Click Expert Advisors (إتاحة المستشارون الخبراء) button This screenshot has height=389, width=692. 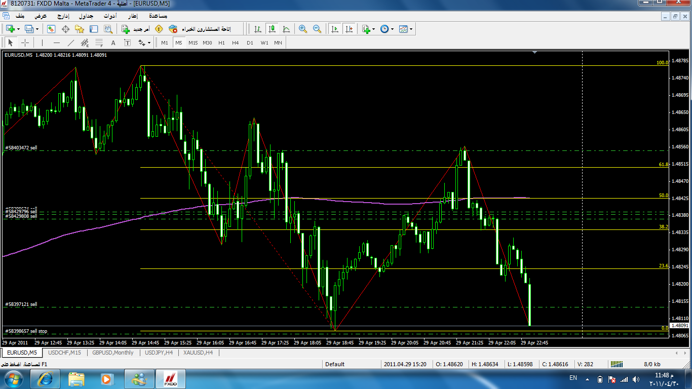(x=201, y=29)
